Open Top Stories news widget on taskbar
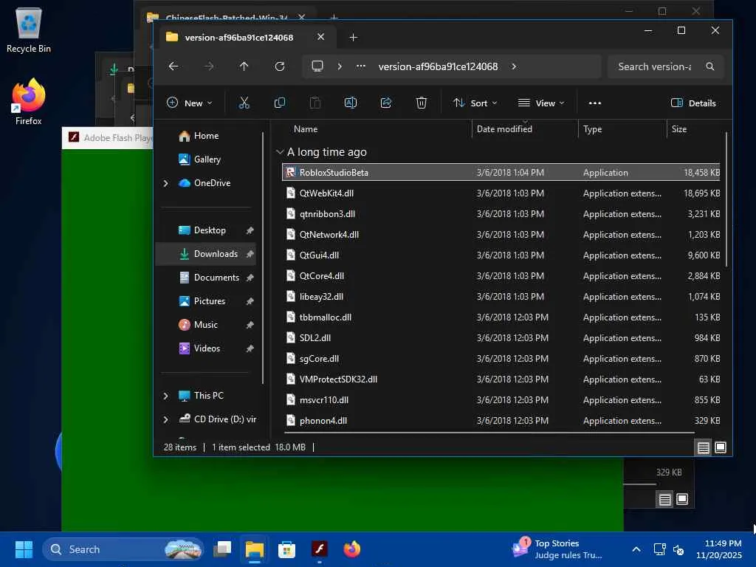Viewport: 756px width, 567px height. [558, 549]
